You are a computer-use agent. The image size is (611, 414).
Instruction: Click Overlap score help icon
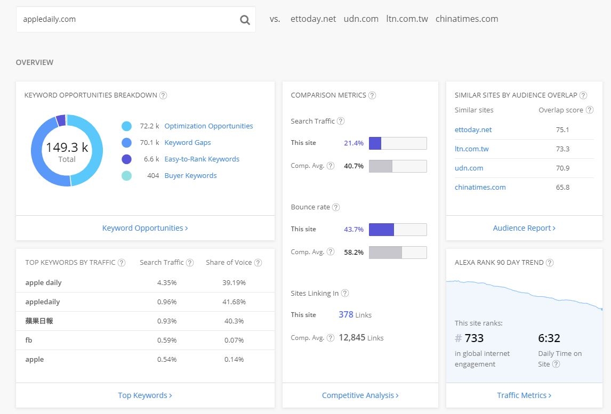point(590,110)
